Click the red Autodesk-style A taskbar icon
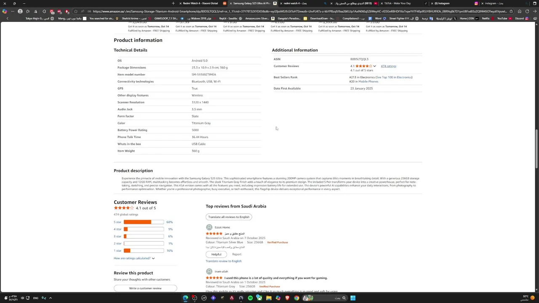The image size is (539, 303). (x=232, y=298)
